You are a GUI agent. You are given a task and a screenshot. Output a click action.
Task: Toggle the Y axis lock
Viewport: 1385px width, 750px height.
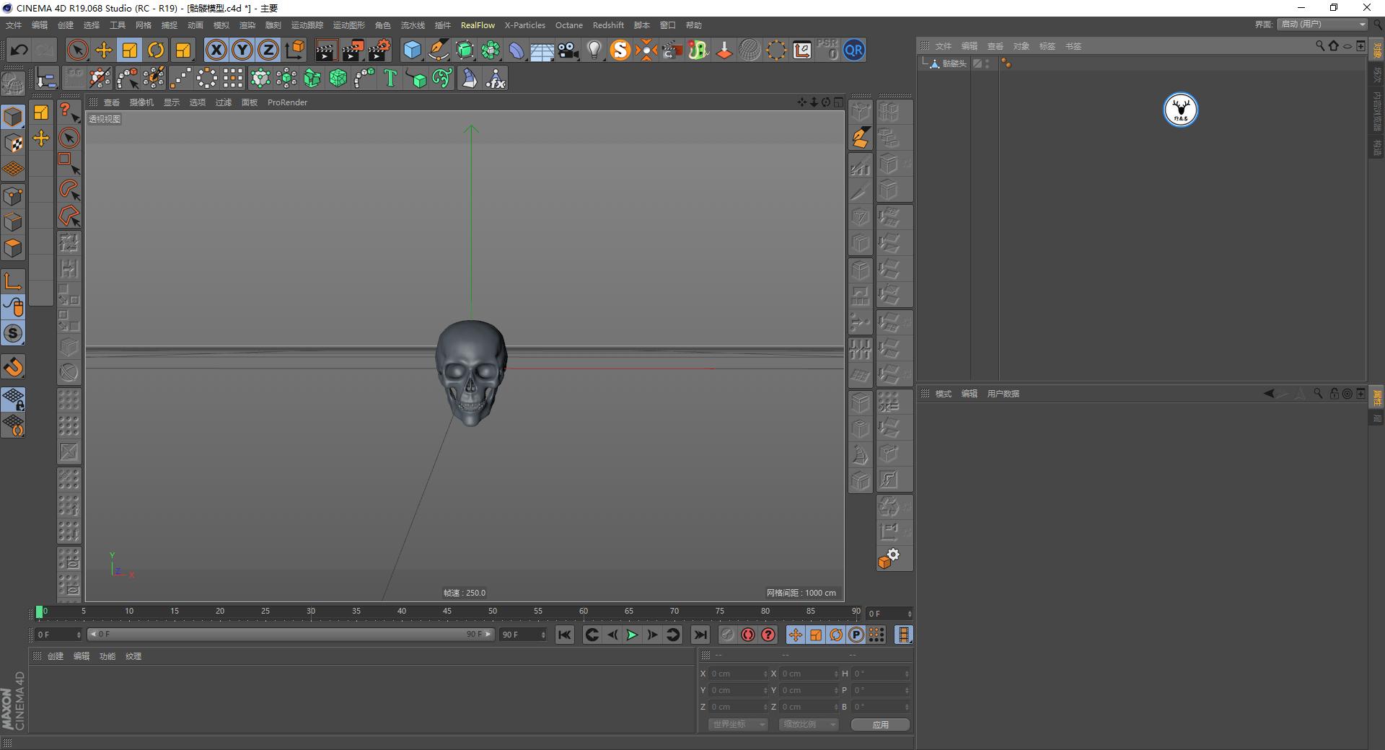[242, 50]
